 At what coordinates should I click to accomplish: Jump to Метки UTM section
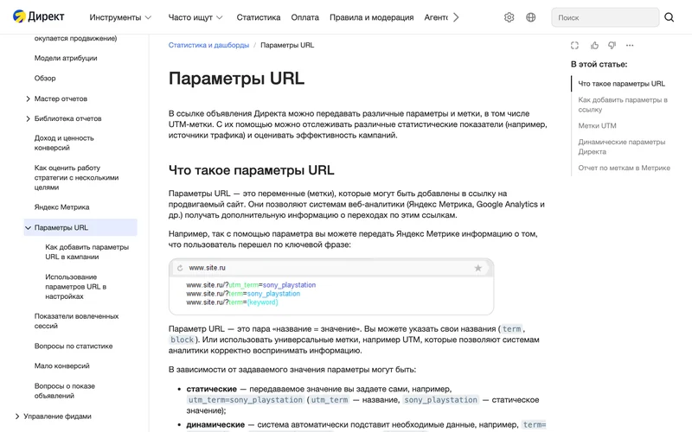click(597, 125)
